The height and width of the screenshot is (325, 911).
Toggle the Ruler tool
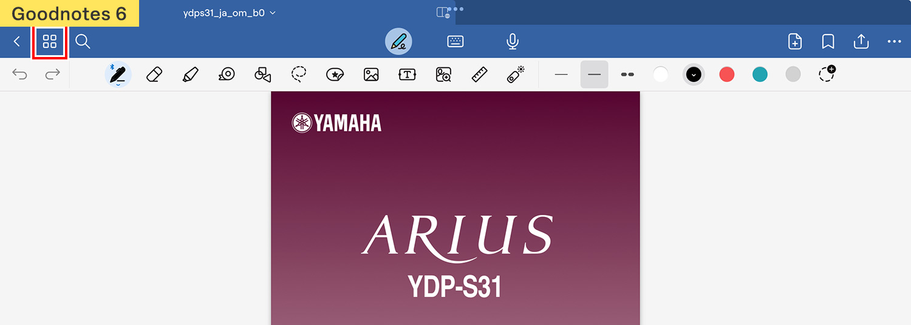480,75
